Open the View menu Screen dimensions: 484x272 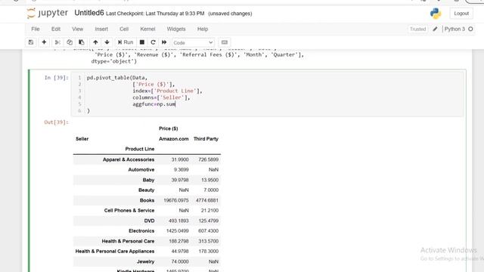point(77,29)
